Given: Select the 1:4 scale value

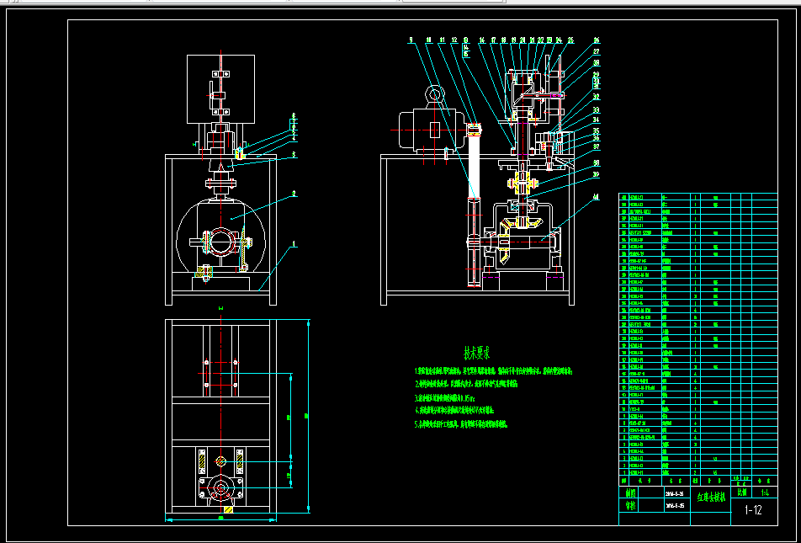Looking at the screenshot, I should click(x=766, y=493).
